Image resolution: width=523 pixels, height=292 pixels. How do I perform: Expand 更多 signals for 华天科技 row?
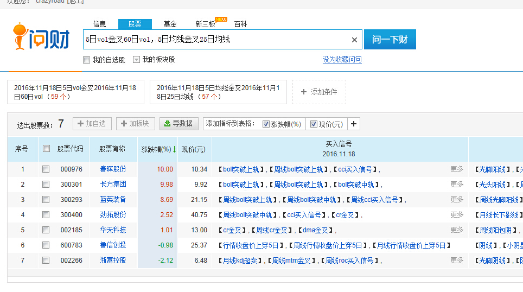click(457, 230)
